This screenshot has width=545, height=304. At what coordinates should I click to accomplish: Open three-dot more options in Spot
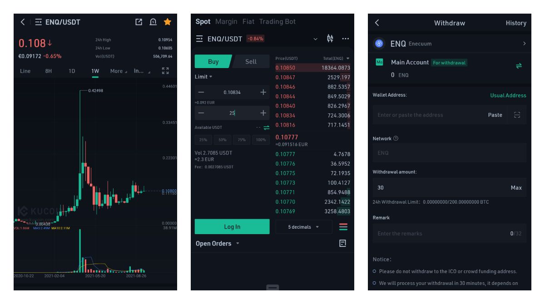(346, 39)
